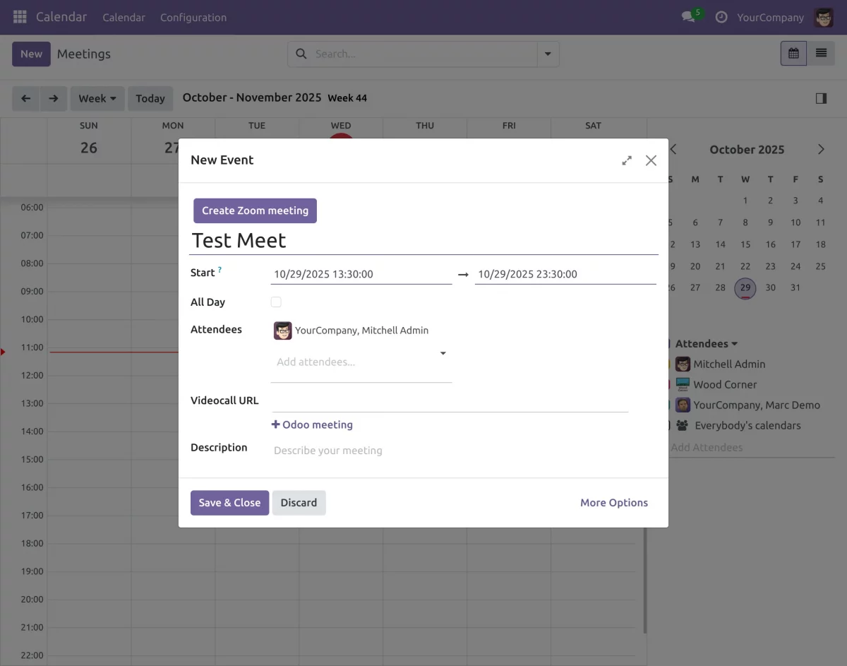Toggle the sidebar panel icon near Week 44
Viewport: 847px width, 666px height.
coord(821,98)
